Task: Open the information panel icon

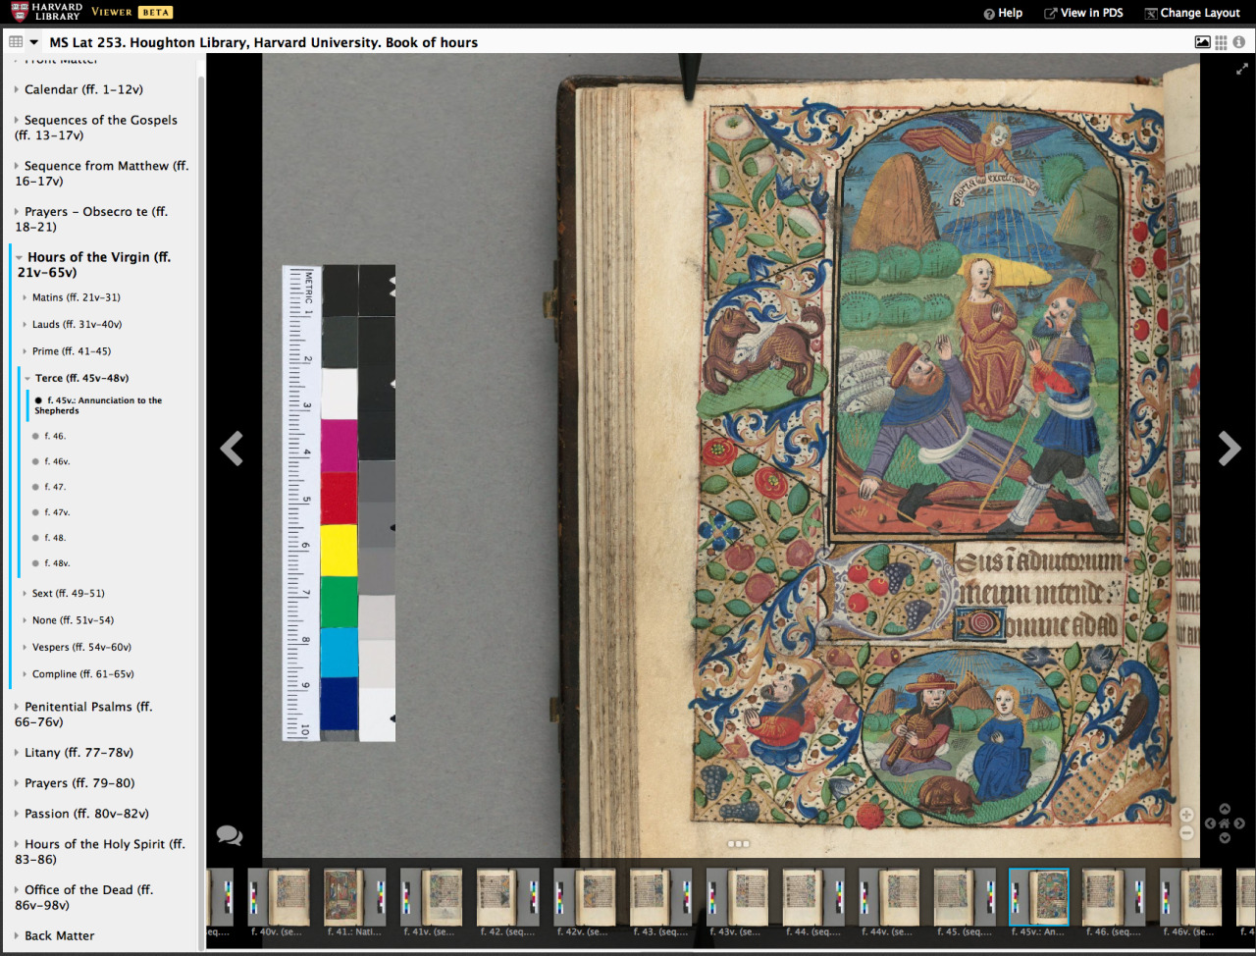Action: (1239, 42)
